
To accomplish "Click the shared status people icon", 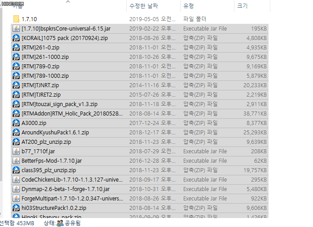I will [x=60, y=223].
